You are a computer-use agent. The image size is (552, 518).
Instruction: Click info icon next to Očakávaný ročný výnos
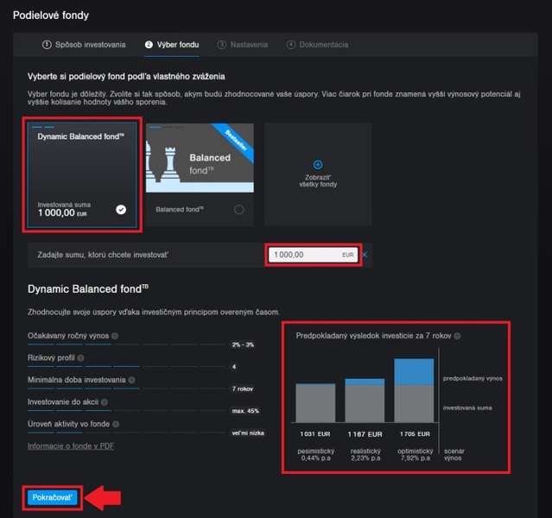click(115, 336)
